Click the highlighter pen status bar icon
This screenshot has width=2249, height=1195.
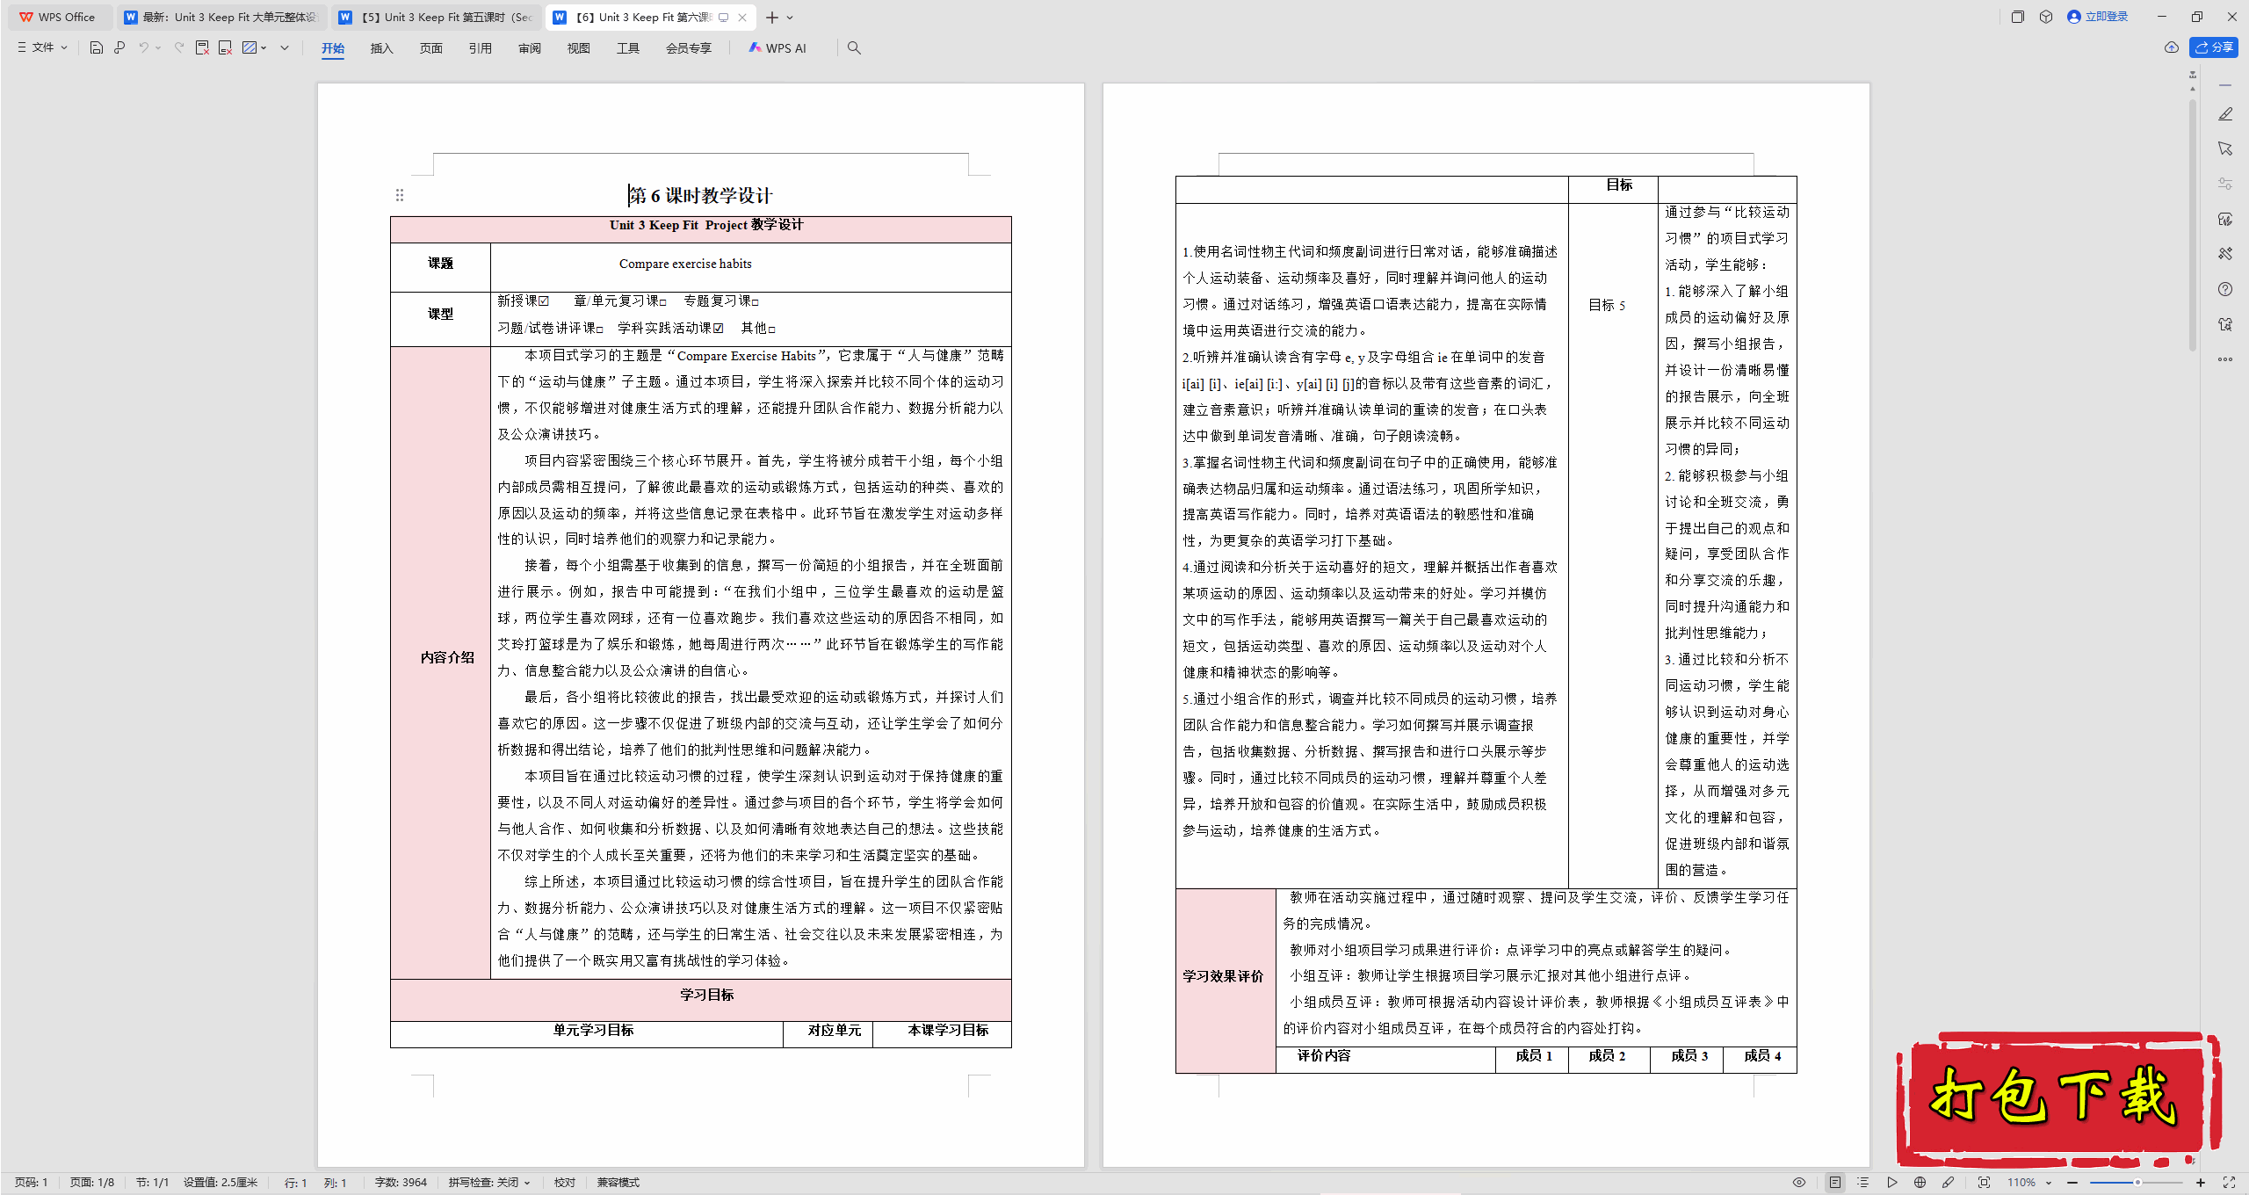(x=1948, y=1183)
